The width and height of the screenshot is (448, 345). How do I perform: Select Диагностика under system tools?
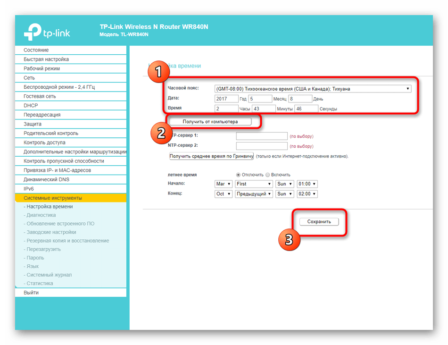click(41, 215)
